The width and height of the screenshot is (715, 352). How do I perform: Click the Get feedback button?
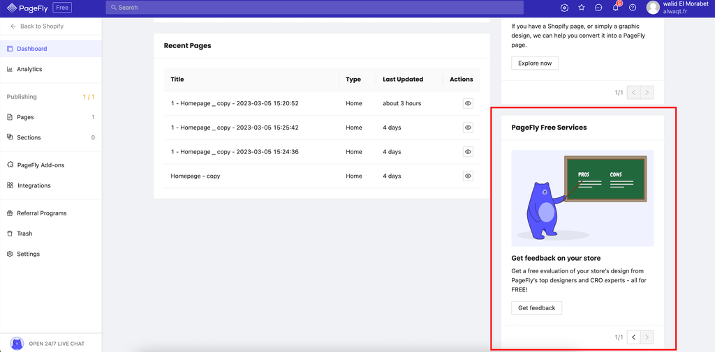click(536, 307)
